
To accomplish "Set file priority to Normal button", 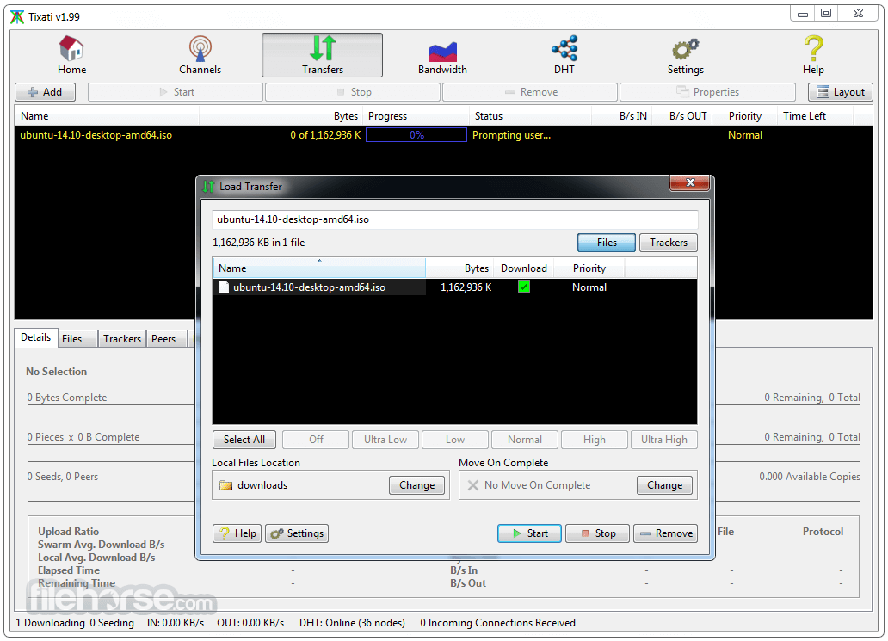I will click(x=524, y=440).
